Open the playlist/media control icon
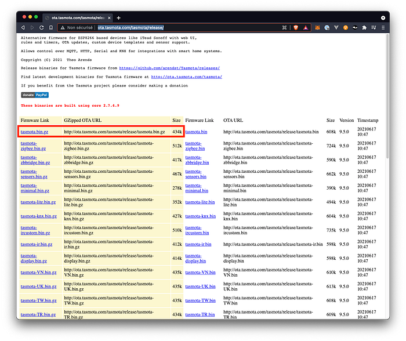 tap(374, 27)
